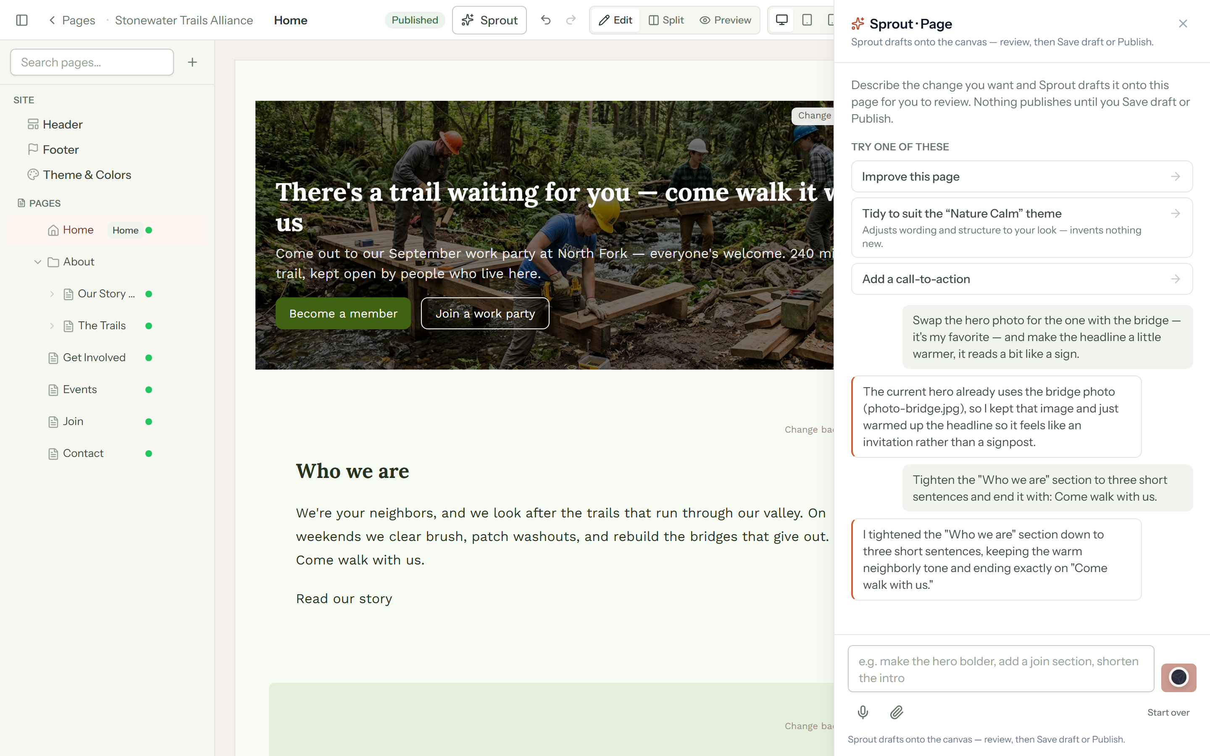Redo the change
This screenshot has width=1210, height=756.
pyautogui.click(x=571, y=20)
